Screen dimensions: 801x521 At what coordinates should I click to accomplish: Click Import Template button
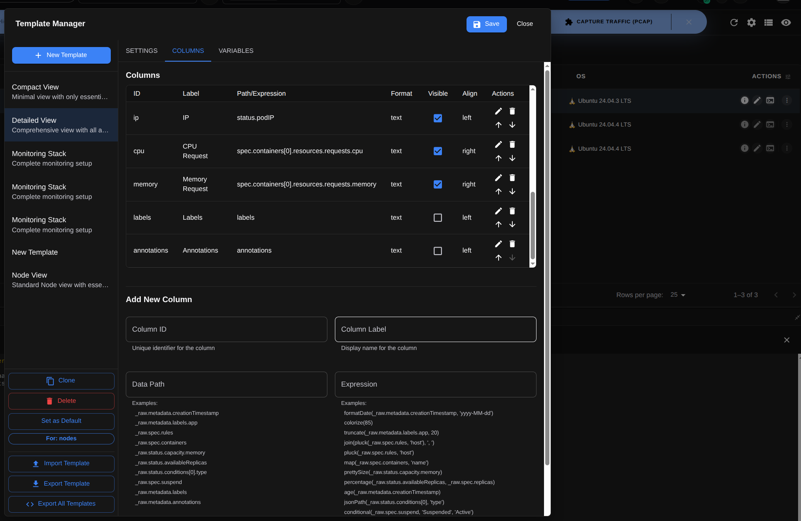(x=61, y=464)
